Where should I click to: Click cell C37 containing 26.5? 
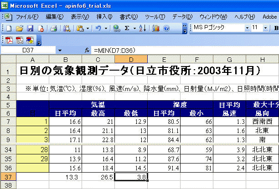pos(98,176)
